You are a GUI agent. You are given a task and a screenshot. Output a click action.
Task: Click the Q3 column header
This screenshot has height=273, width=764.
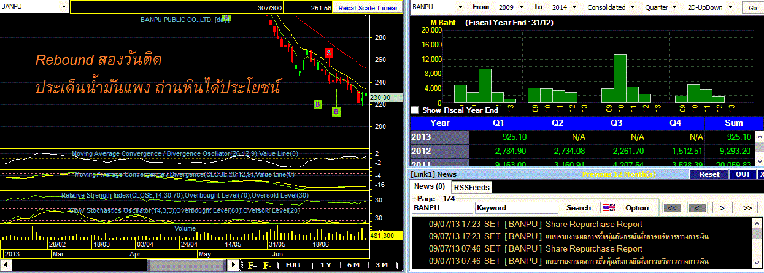tap(616, 123)
